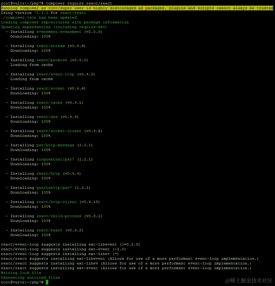Click 'Updating dependencies (including require-dev)' line

54,27
